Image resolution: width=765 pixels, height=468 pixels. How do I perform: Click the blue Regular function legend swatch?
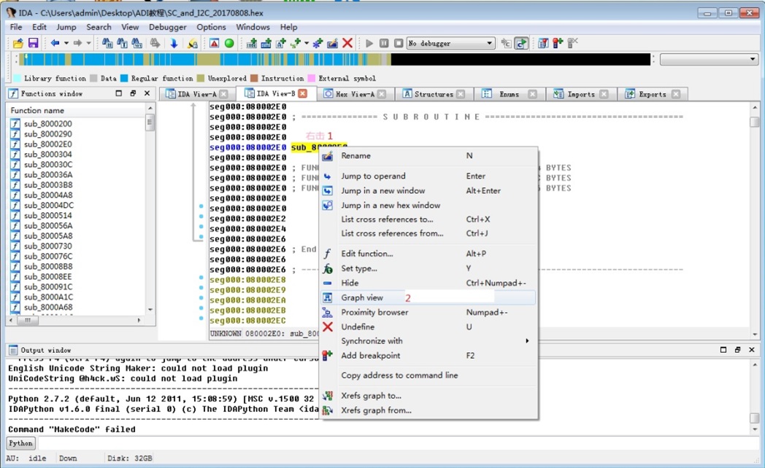(x=124, y=78)
